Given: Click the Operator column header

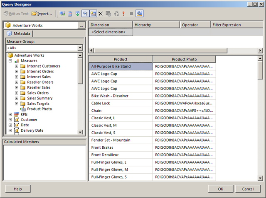Looking at the screenshot, I should tap(195, 25).
